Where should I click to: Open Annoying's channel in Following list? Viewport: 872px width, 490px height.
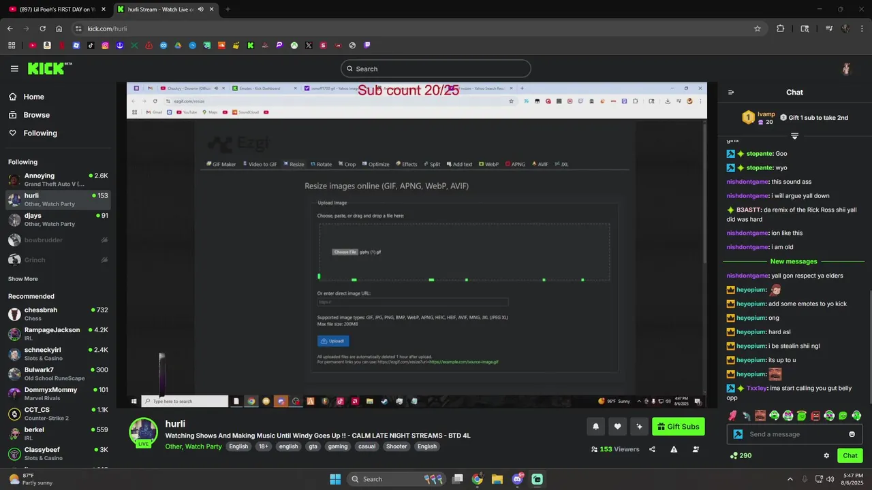click(x=58, y=180)
